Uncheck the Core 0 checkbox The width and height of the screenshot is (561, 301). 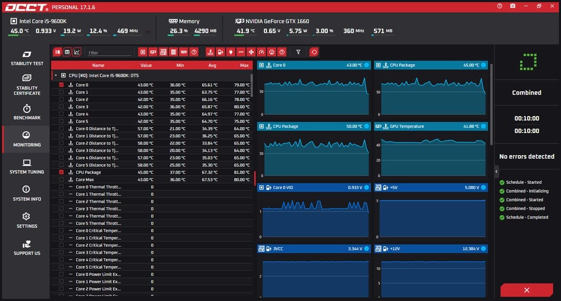click(61, 85)
